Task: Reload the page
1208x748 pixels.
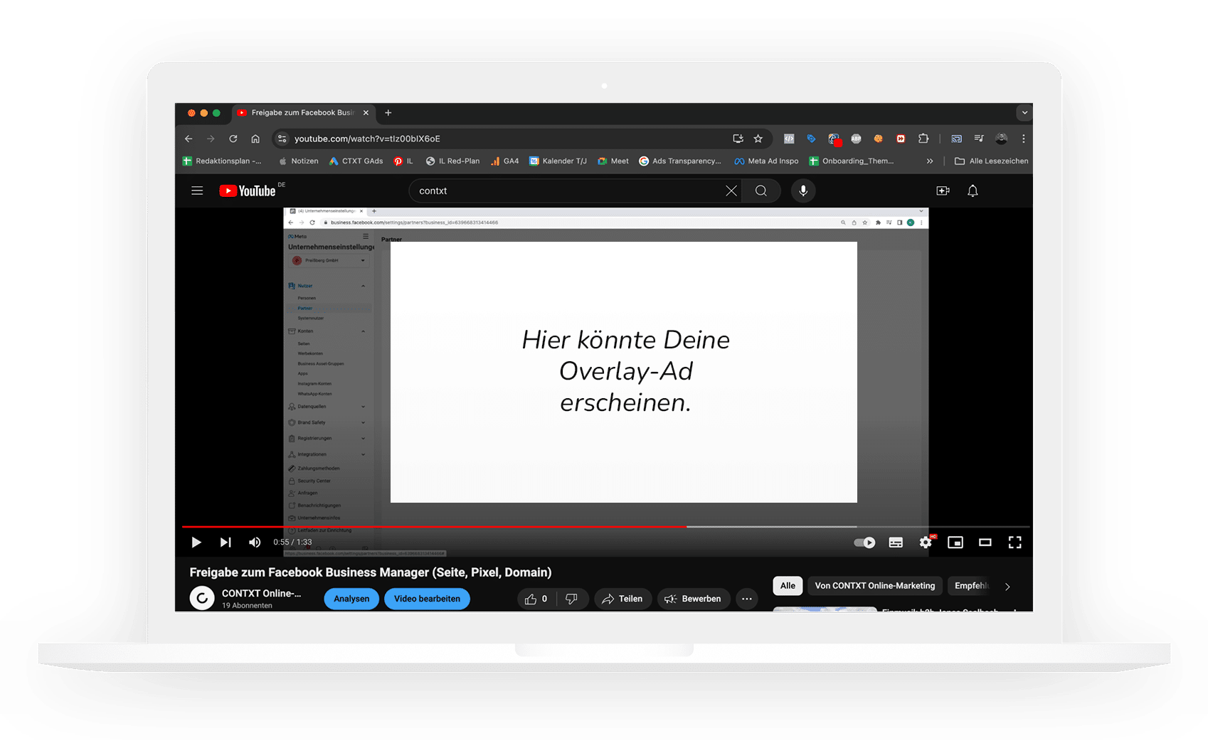Action: (x=233, y=139)
